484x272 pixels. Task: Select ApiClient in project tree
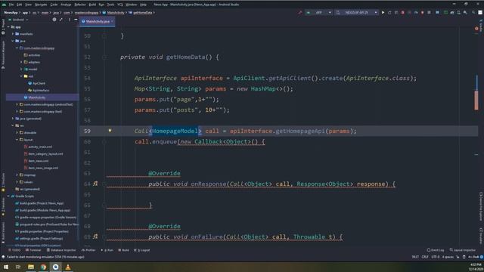pos(37,83)
